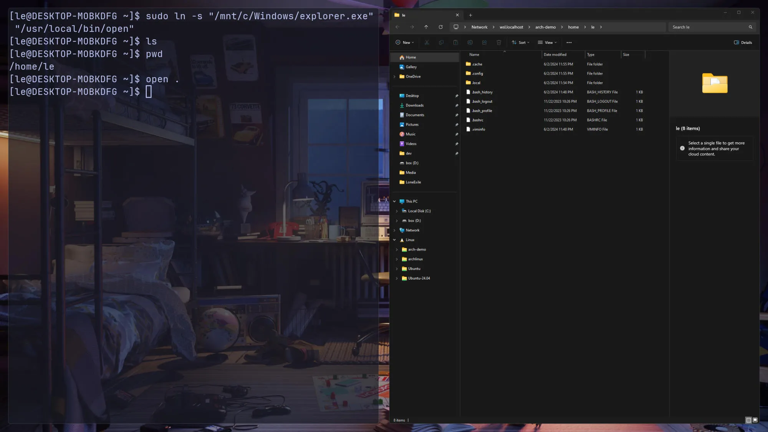Open the View dropdown menu

pos(547,42)
